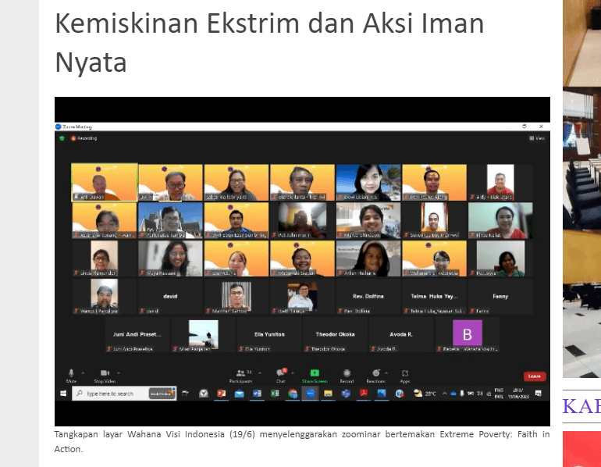
Task: Click the taskbar clock and date
Action: click(517, 394)
